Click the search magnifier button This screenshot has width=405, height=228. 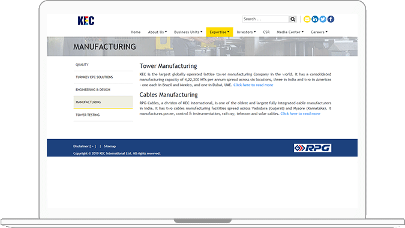pyautogui.click(x=293, y=19)
